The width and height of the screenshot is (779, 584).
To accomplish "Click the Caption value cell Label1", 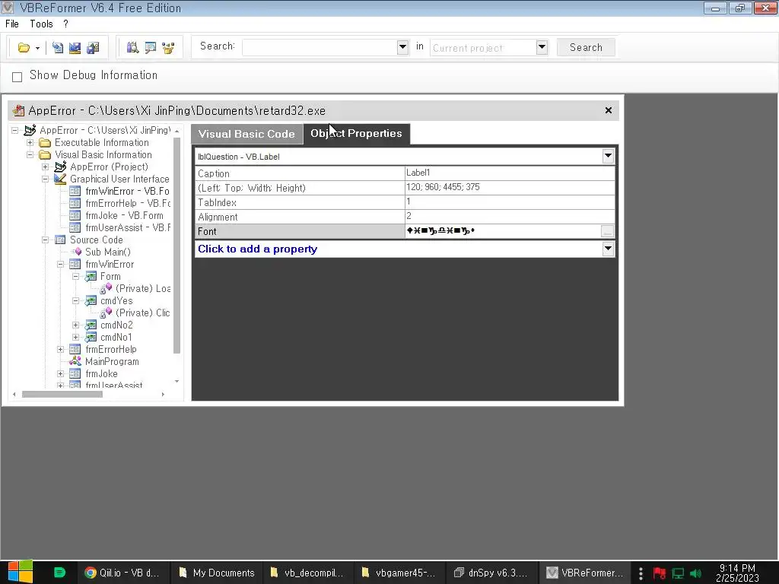I will click(x=510, y=173).
